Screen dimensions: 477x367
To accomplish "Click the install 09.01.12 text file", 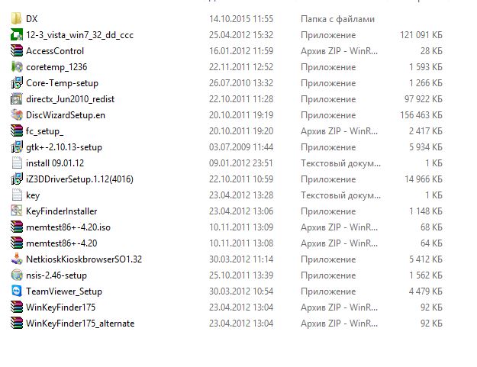I will (x=55, y=163).
